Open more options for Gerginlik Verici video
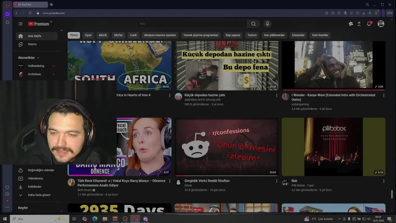Image resolution: width=396 pixels, height=223 pixels. coord(277,181)
